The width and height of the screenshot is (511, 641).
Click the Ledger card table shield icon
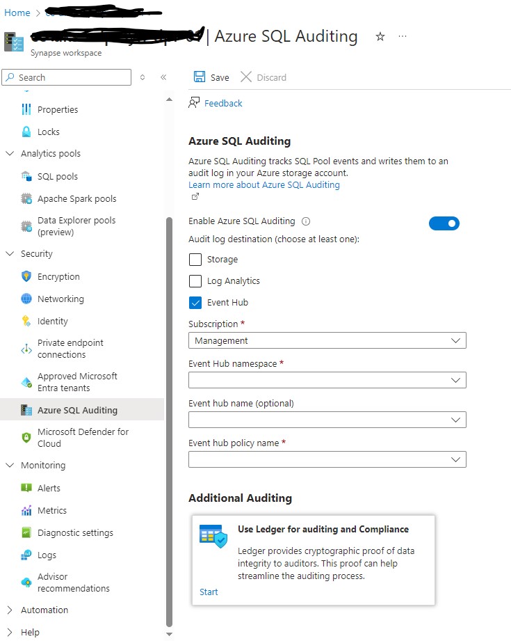(213, 536)
